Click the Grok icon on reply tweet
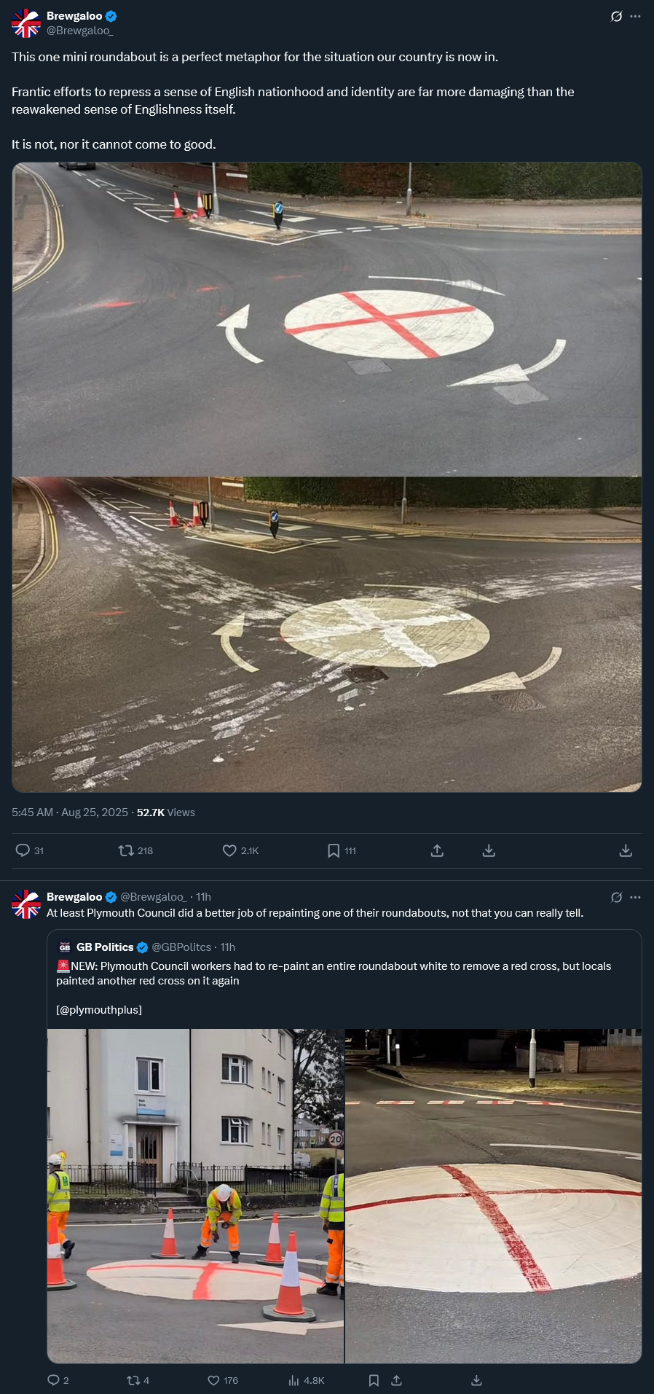This screenshot has height=1394, width=654. click(616, 897)
